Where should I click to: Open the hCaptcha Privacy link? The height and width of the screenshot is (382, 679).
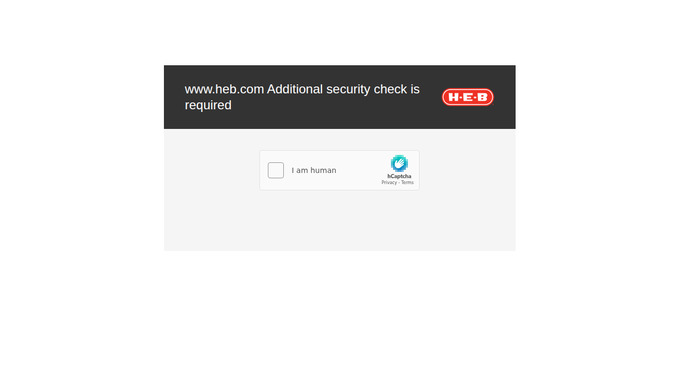[389, 183]
